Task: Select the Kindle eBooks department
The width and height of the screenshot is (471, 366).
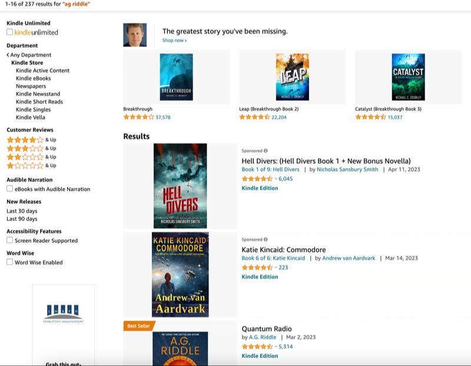Action: tap(33, 78)
